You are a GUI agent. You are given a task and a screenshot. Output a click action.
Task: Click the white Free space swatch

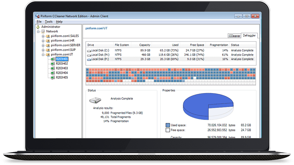pyautogui.click(x=167, y=130)
